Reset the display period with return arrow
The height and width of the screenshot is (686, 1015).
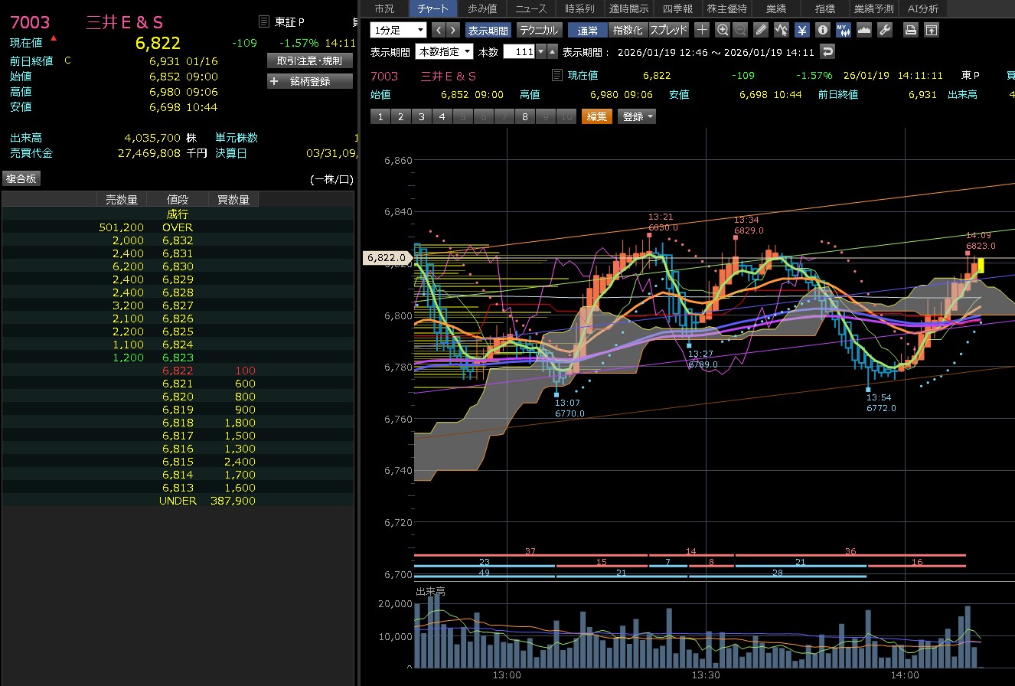click(827, 51)
